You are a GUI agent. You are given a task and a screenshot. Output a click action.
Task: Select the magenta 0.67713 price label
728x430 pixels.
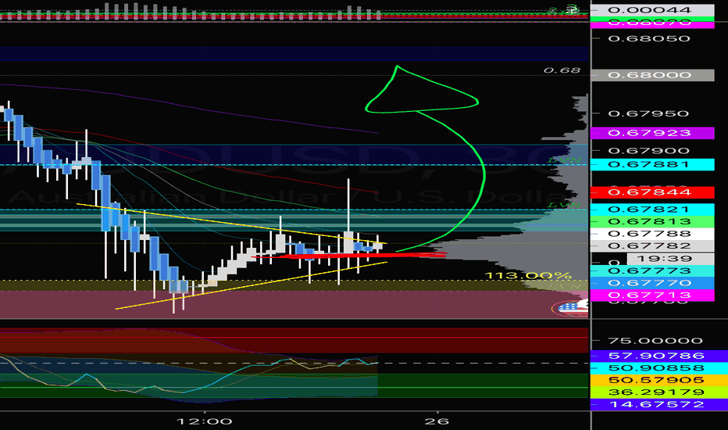652,296
